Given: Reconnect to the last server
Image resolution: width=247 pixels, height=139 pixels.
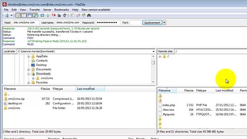Looking at the screenshot, I should coord(65,15).
